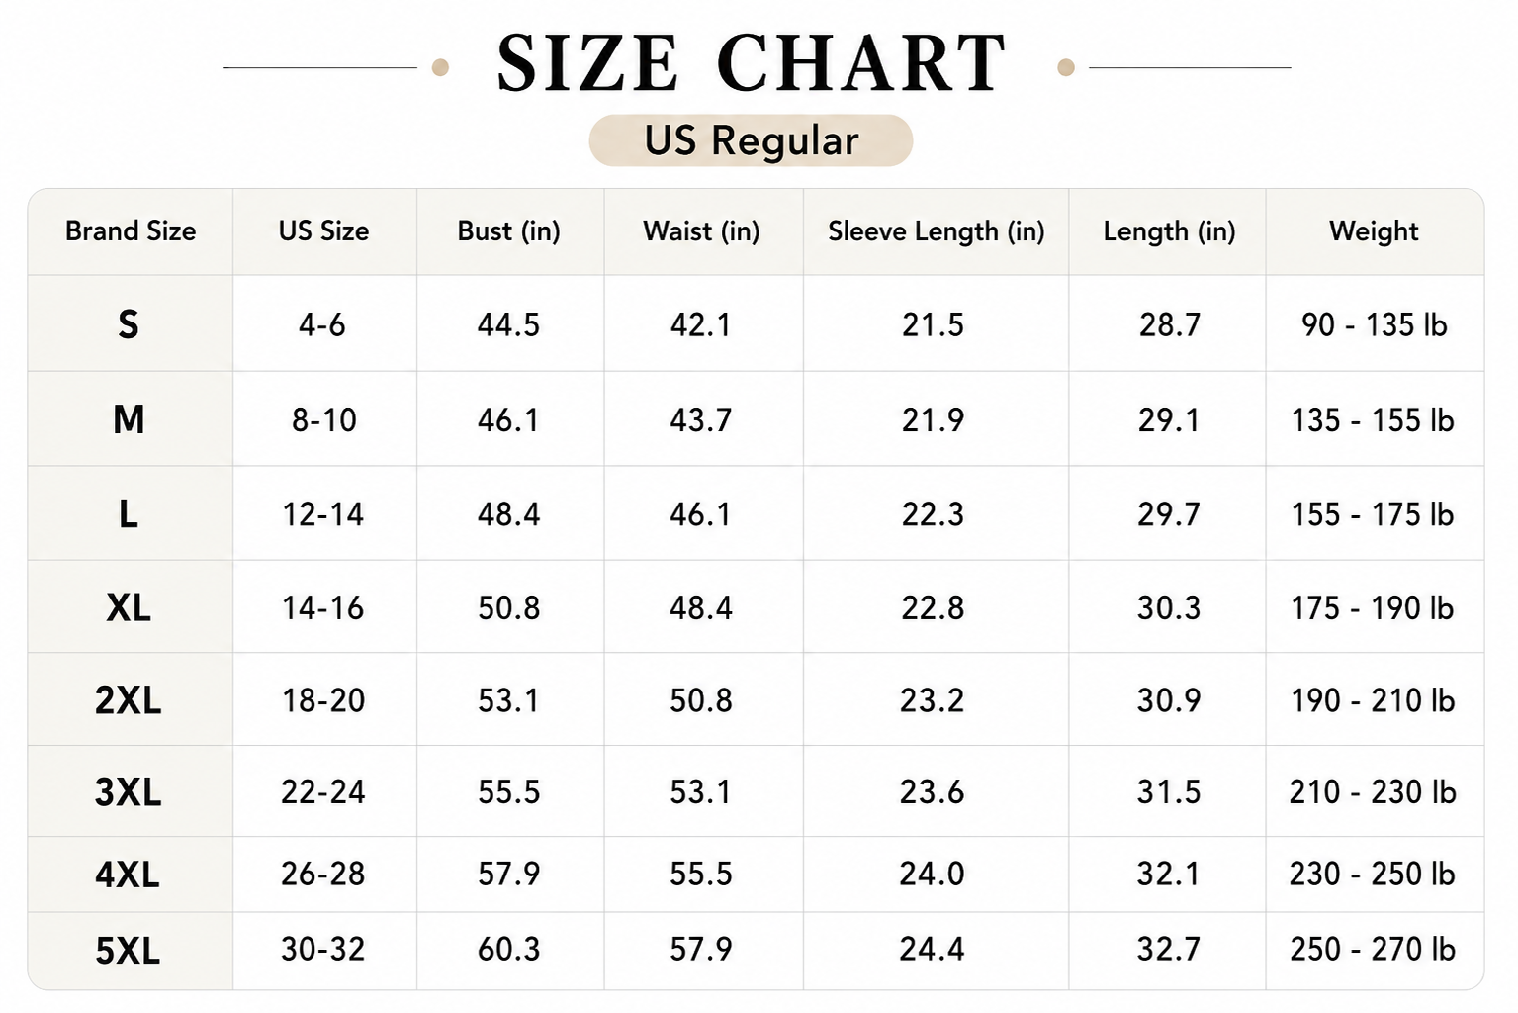Click the 24.0 sleeve length cell
This screenshot has height=1013, width=1518.
[933, 874]
